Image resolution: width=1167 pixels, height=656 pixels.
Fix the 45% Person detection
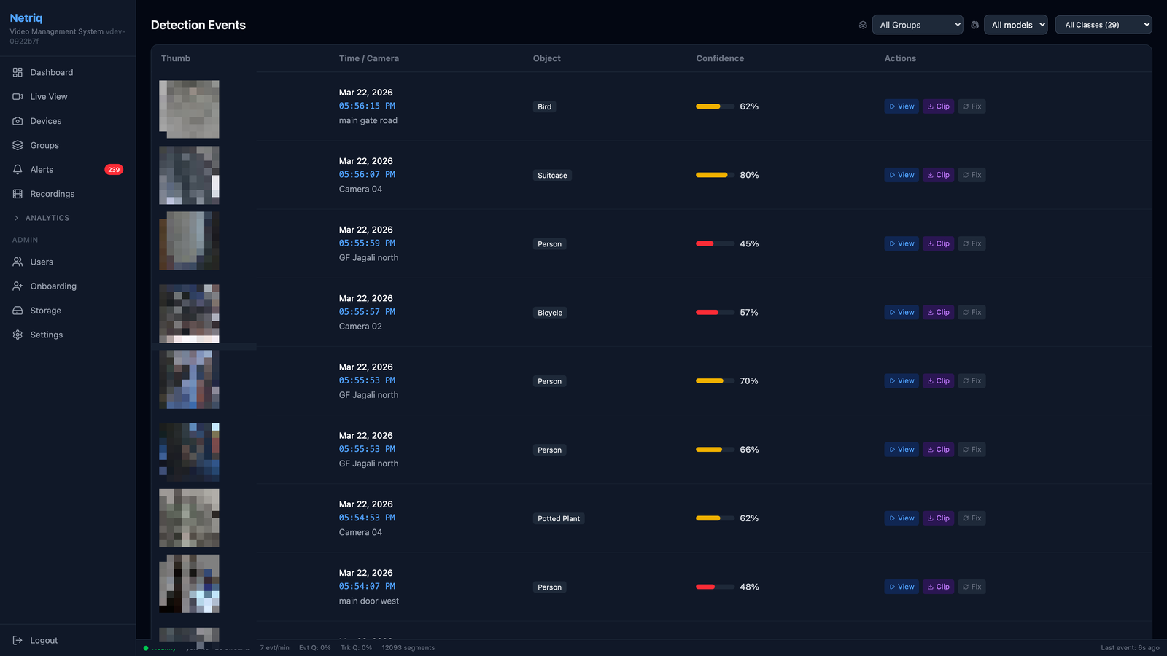[972, 243]
